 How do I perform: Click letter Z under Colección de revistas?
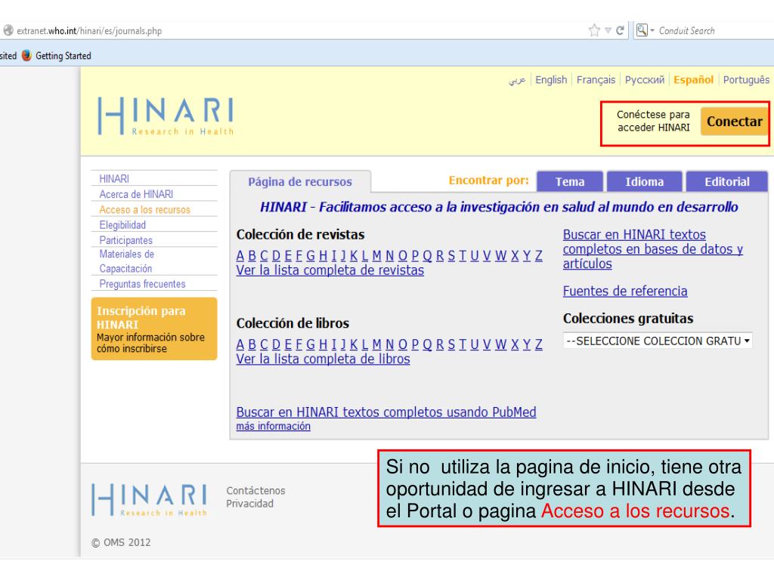click(x=538, y=255)
